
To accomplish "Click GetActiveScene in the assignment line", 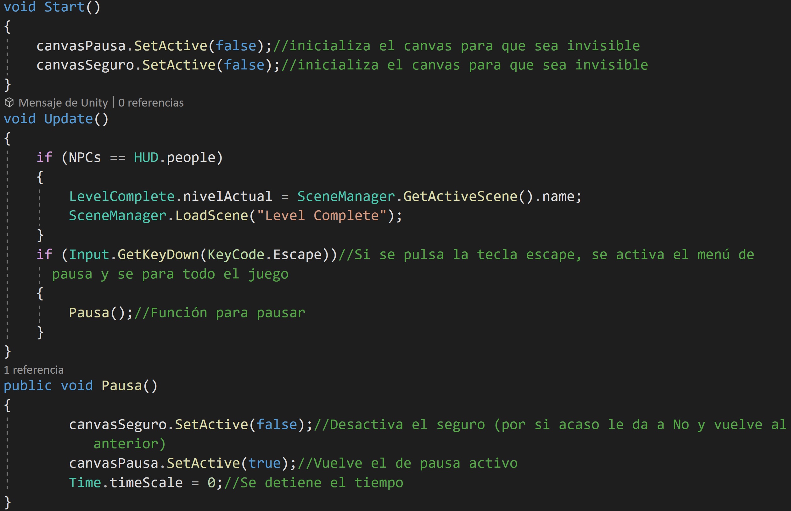I will click(x=460, y=196).
